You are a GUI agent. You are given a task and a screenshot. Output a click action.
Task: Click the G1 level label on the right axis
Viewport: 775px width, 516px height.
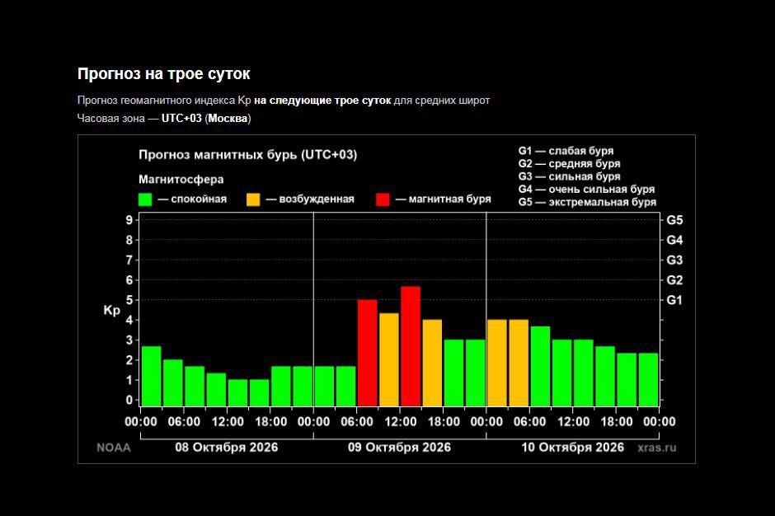(x=674, y=300)
